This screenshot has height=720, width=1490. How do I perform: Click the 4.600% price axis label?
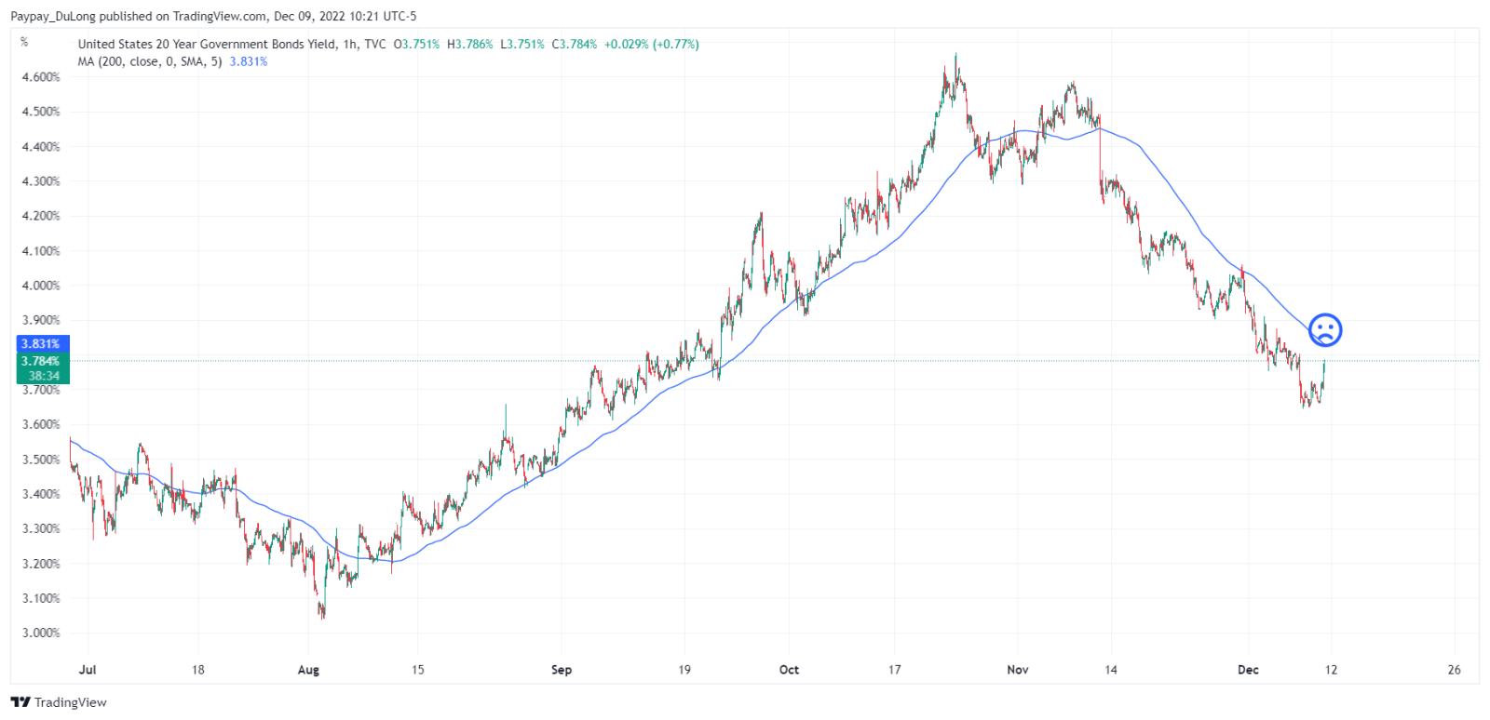click(x=41, y=77)
